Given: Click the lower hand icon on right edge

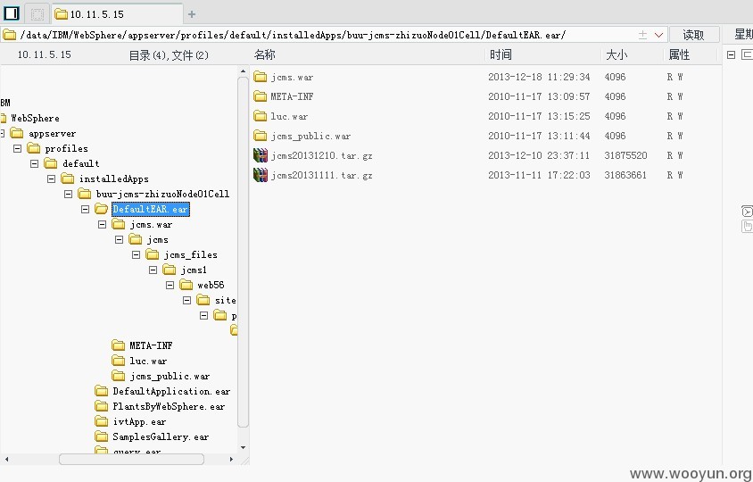Looking at the screenshot, I should (748, 226).
